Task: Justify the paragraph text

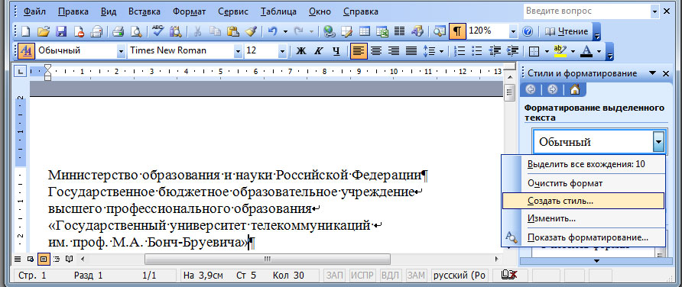Action: (411, 51)
